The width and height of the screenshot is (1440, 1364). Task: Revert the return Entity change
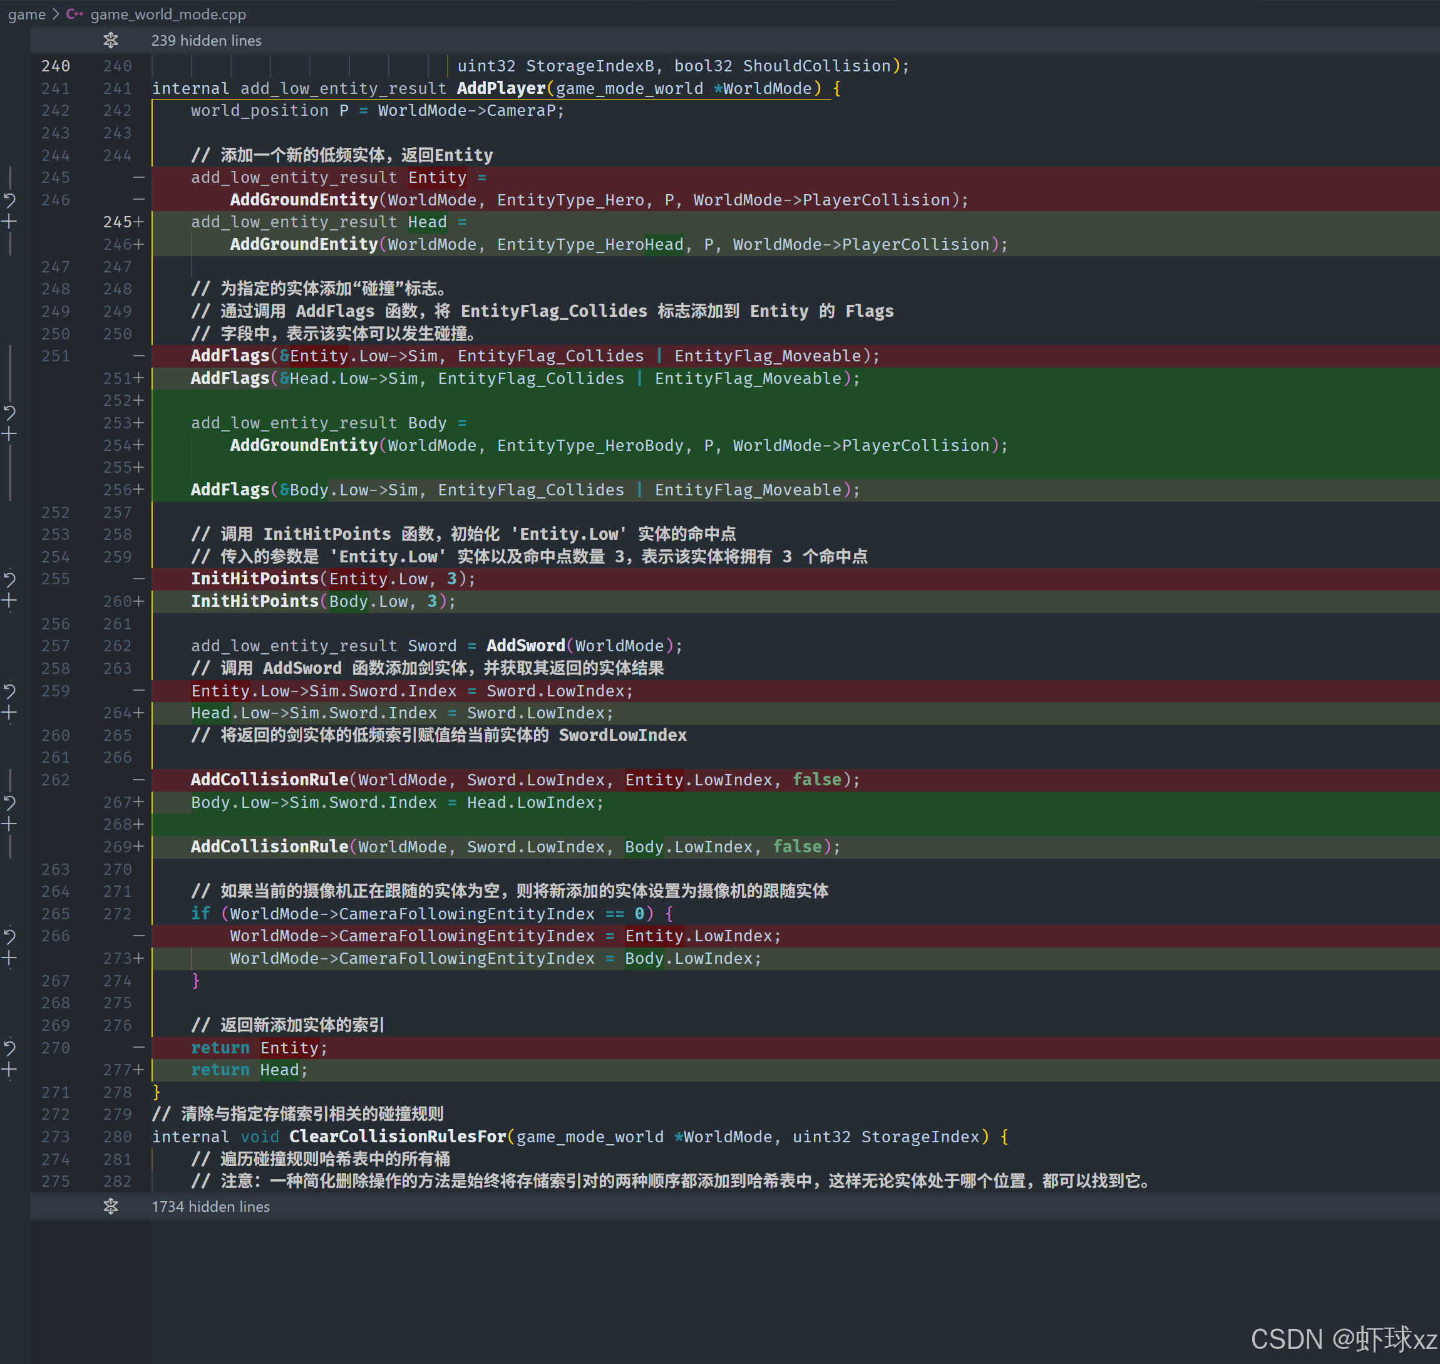tap(9, 1048)
